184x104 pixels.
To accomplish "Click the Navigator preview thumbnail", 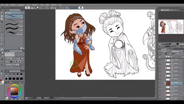I will click(x=171, y=27).
